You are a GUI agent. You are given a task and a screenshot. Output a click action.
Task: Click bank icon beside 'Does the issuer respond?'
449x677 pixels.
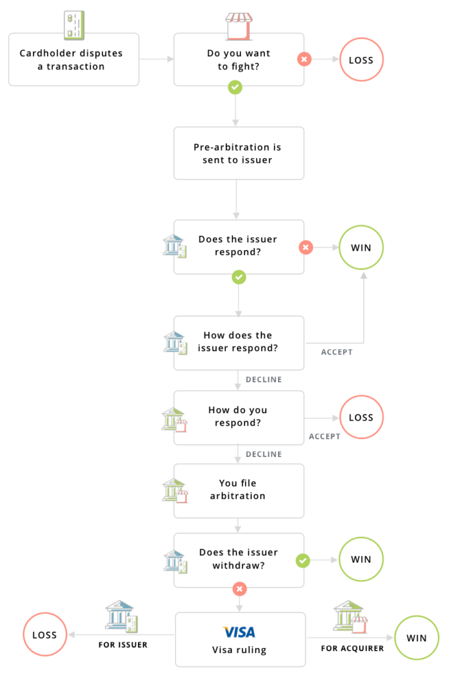click(174, 246)
